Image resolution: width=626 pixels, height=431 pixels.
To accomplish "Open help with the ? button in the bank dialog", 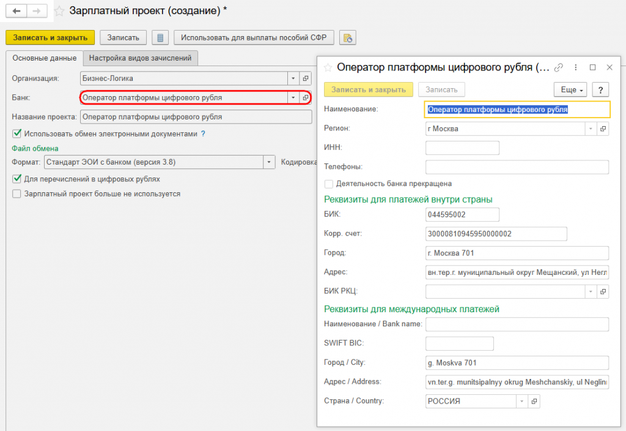I will (600, 89).
